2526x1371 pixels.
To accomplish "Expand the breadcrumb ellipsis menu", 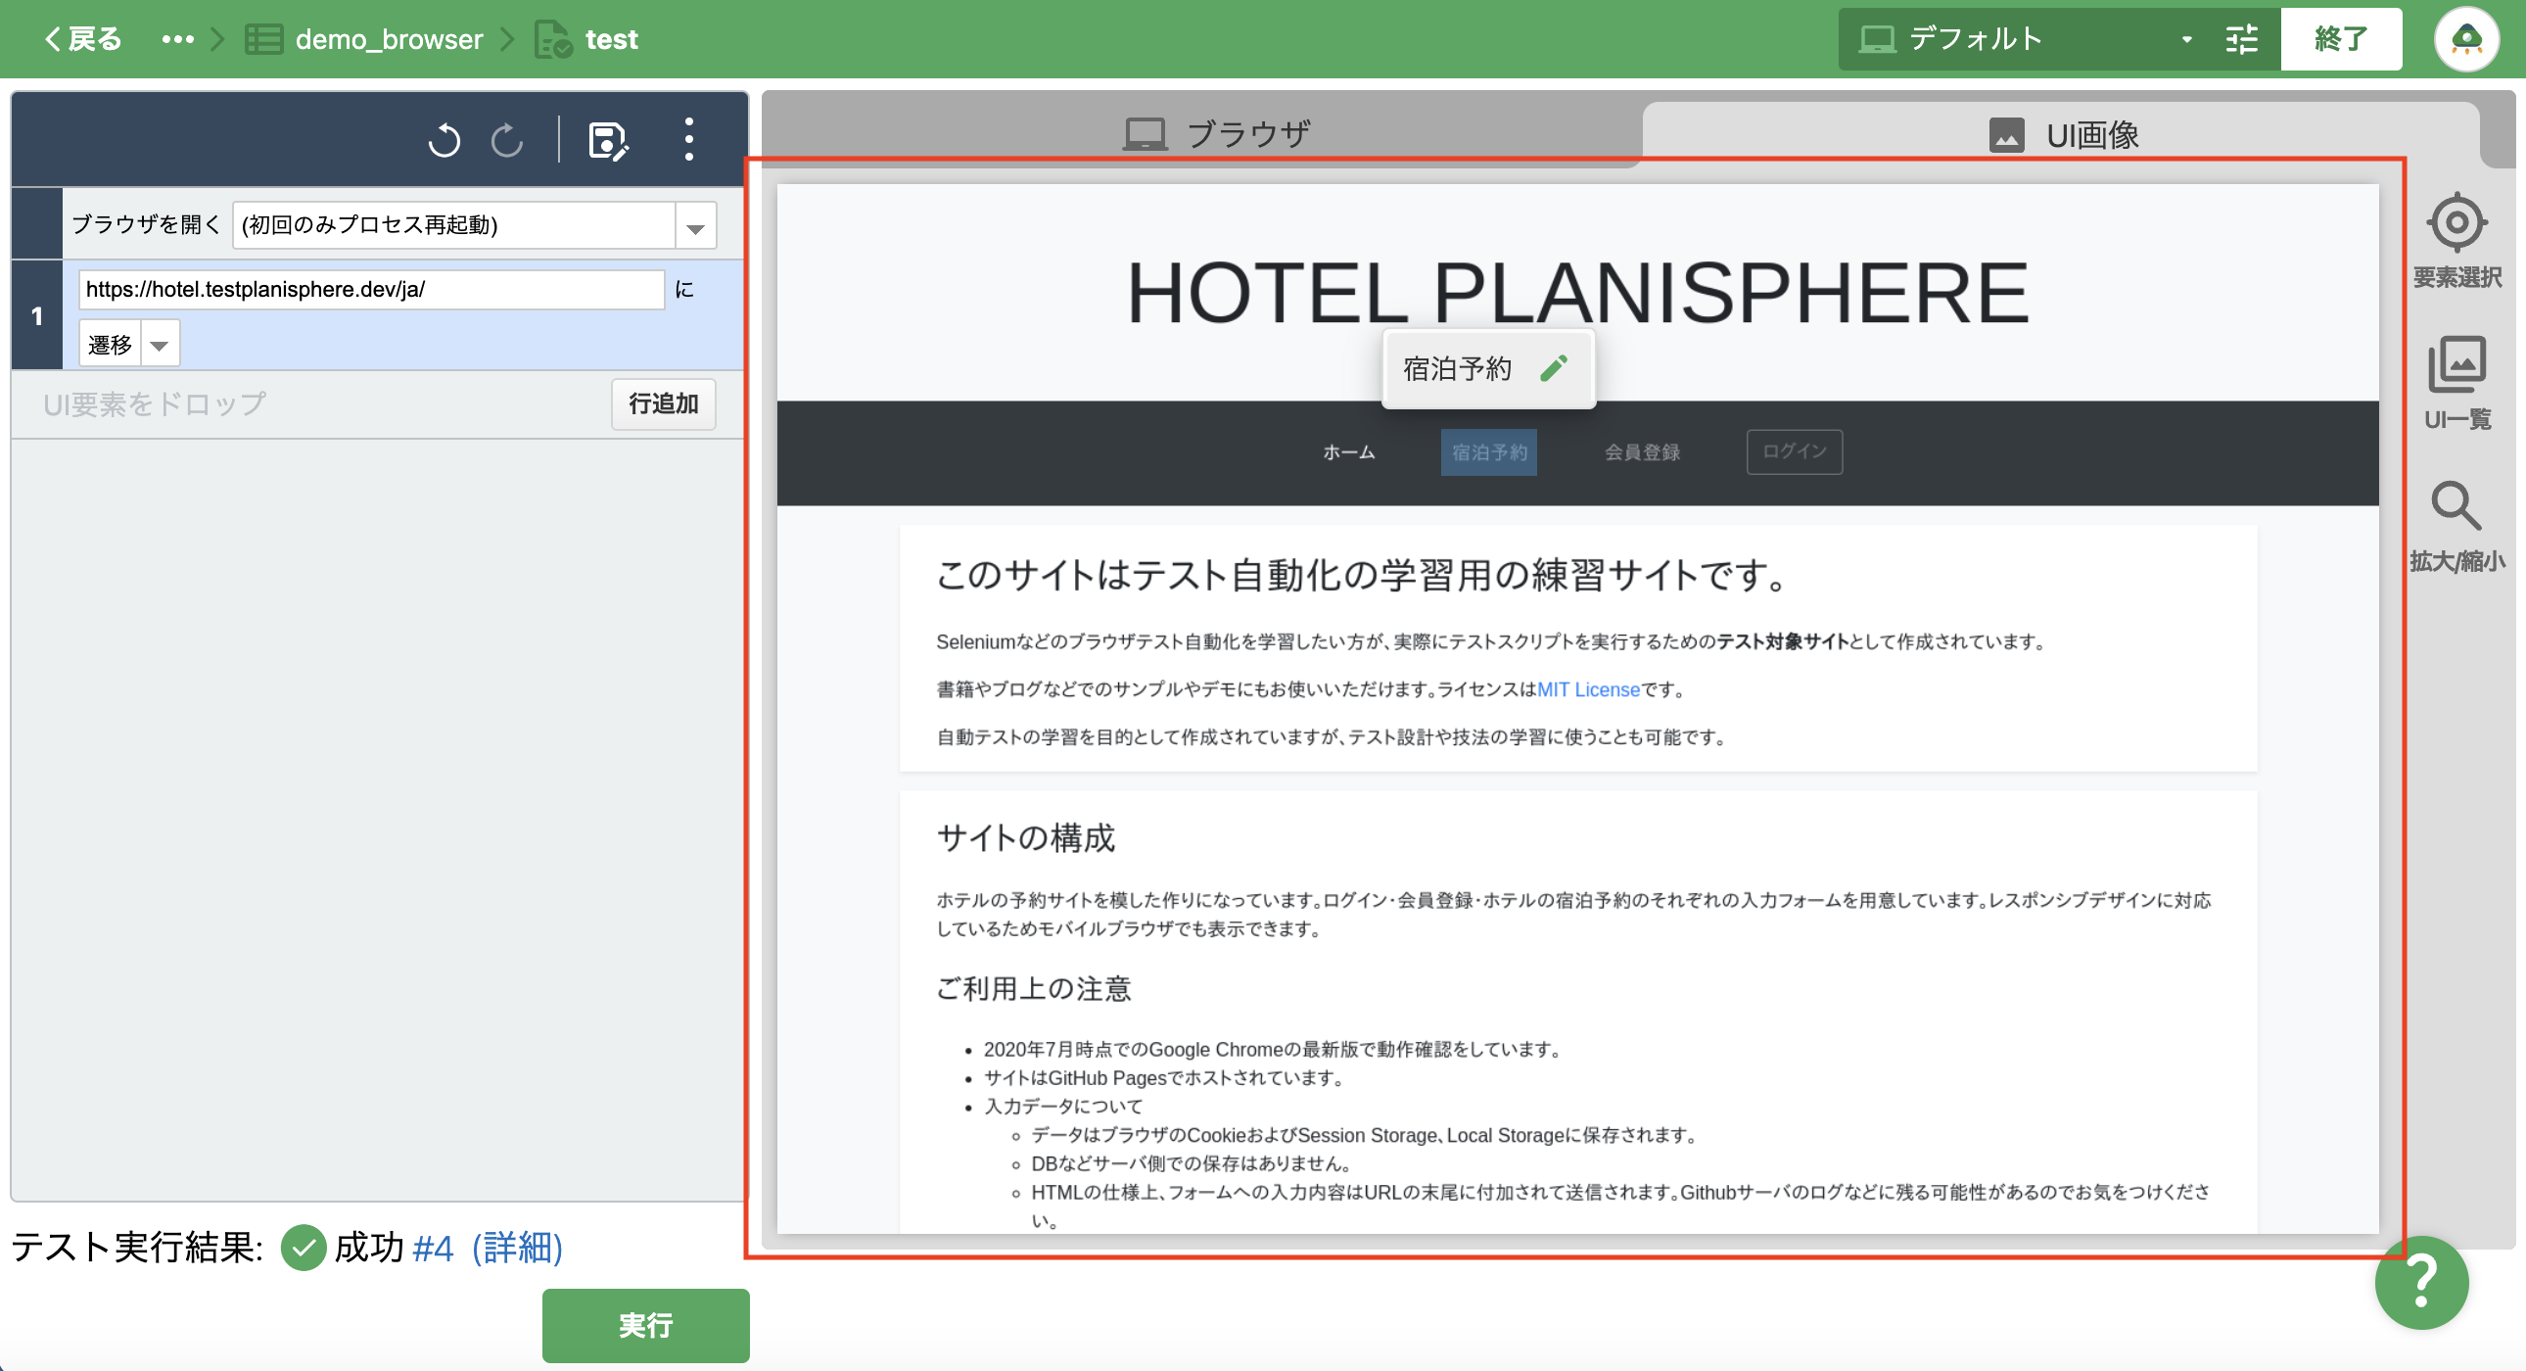I will 177,38.
